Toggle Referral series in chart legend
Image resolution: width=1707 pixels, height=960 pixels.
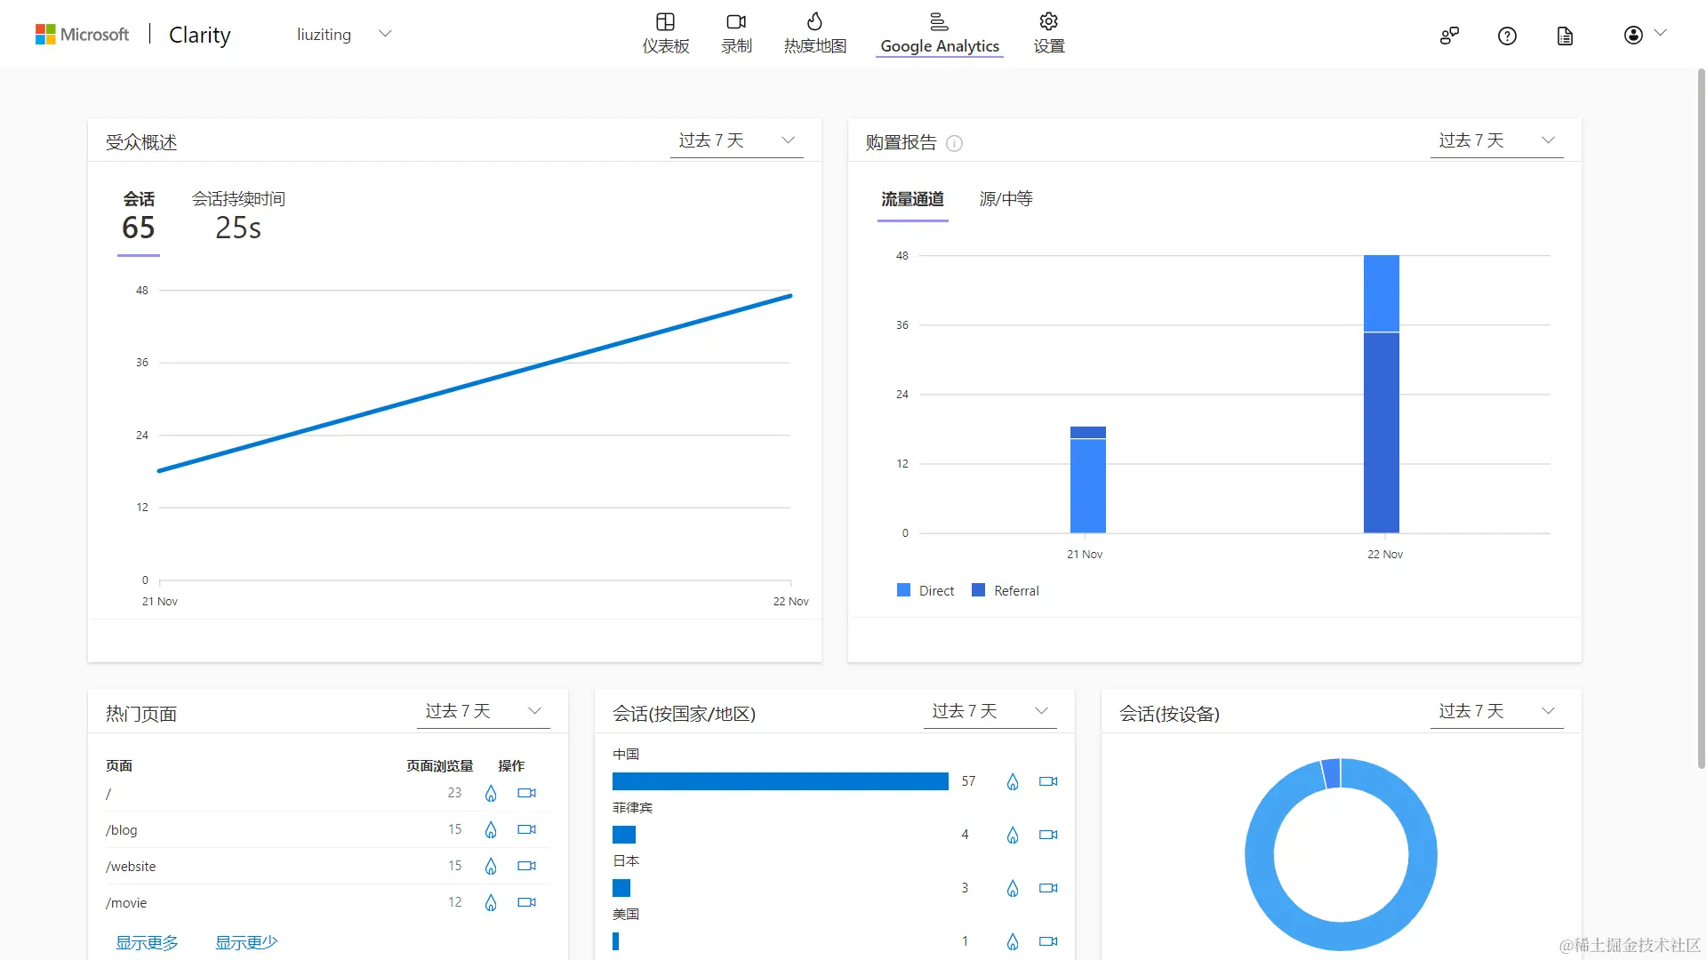pos(1006,590)
